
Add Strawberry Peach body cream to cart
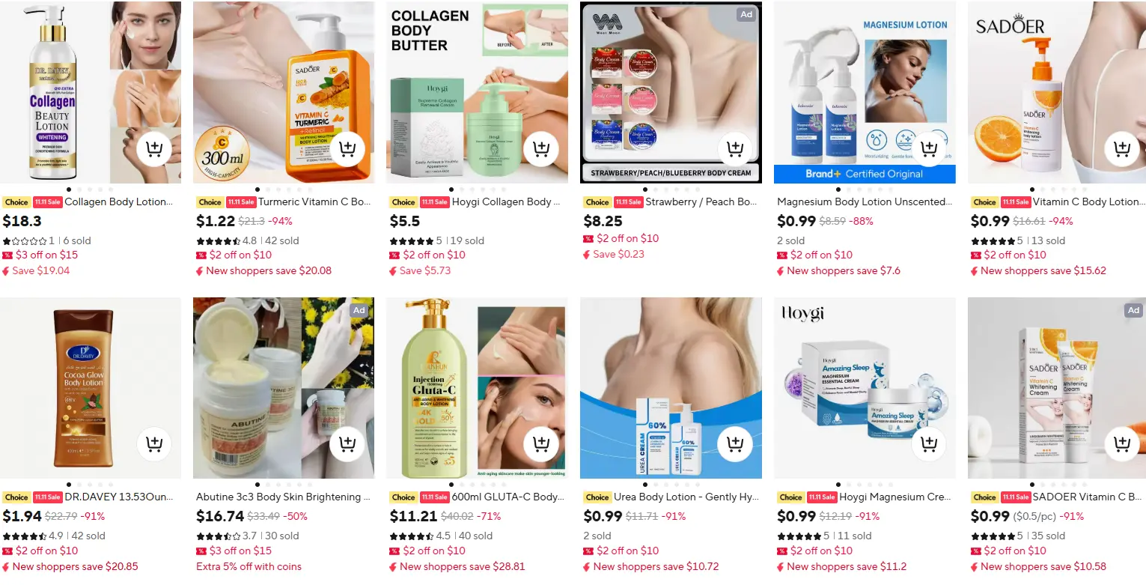click(735, 149)
